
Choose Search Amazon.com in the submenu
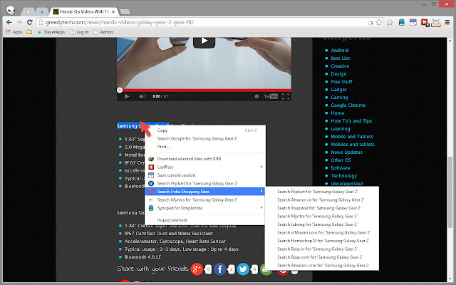click(322, 265)
